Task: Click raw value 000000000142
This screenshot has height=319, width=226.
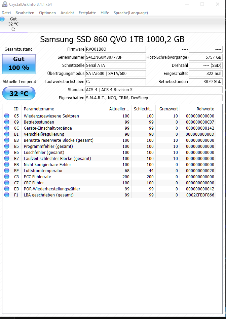Action: (200, 128)
